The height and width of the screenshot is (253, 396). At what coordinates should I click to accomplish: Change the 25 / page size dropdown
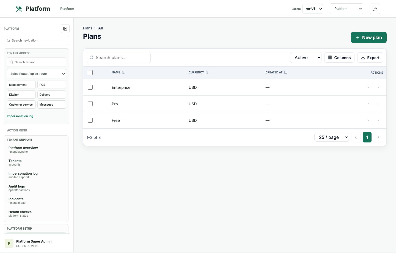pos(332,137)
